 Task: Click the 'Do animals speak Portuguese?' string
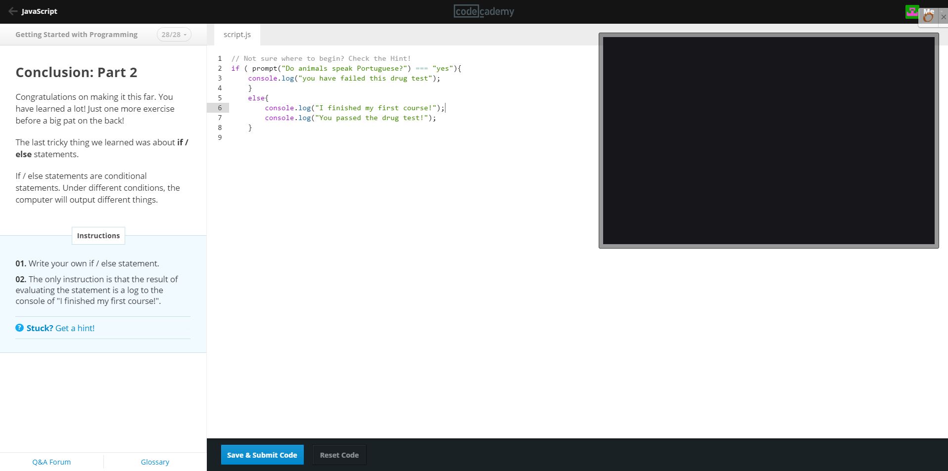[344, 68]
